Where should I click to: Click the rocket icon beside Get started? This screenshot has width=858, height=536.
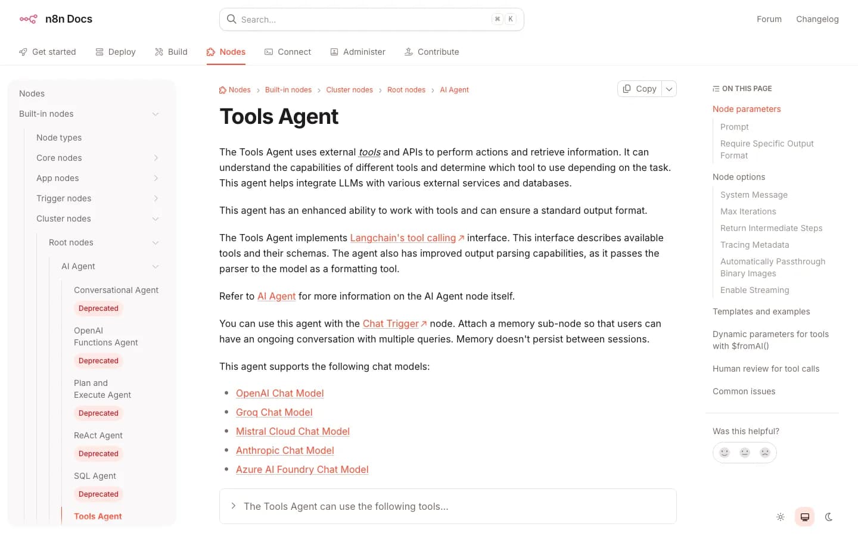coord(23,52)
